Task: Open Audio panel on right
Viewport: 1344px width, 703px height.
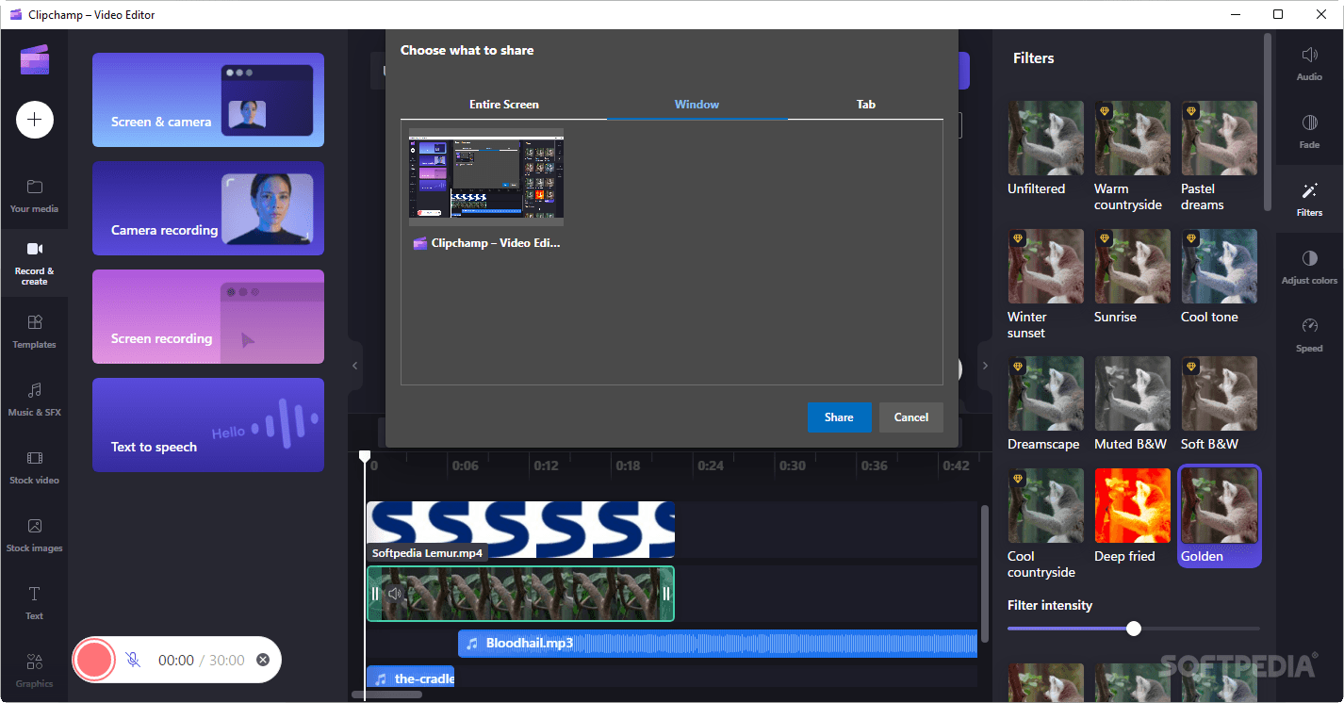Action: click(1309, 63)
